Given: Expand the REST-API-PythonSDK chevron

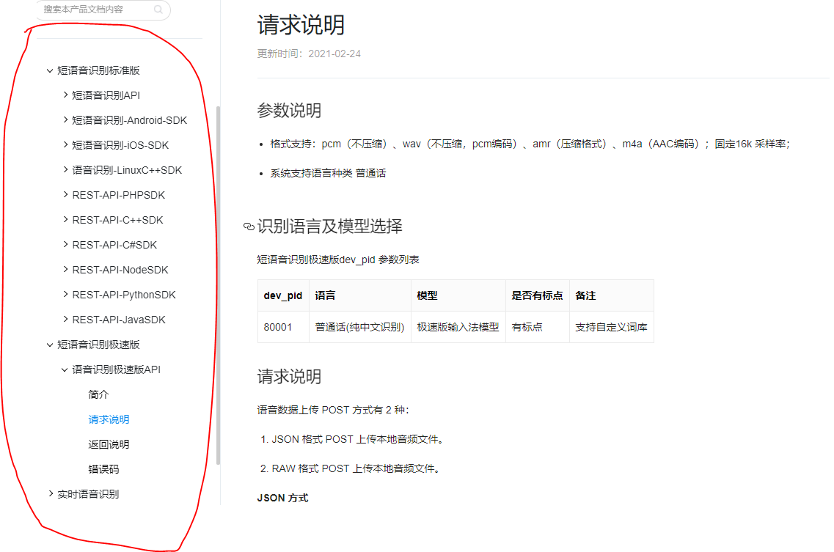Looking at the screenshot, I should pos(65,294).
